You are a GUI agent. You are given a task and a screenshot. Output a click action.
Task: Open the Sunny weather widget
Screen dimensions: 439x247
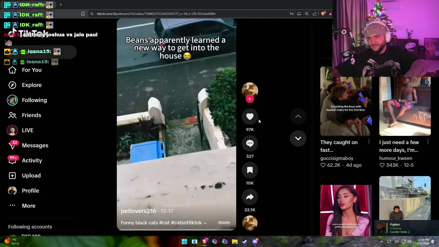tap(12, 242)
